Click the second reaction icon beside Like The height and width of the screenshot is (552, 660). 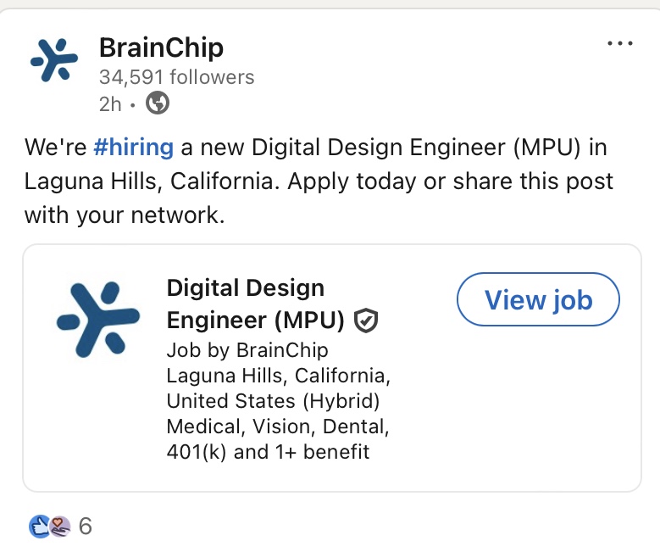[x=58, y=527]
